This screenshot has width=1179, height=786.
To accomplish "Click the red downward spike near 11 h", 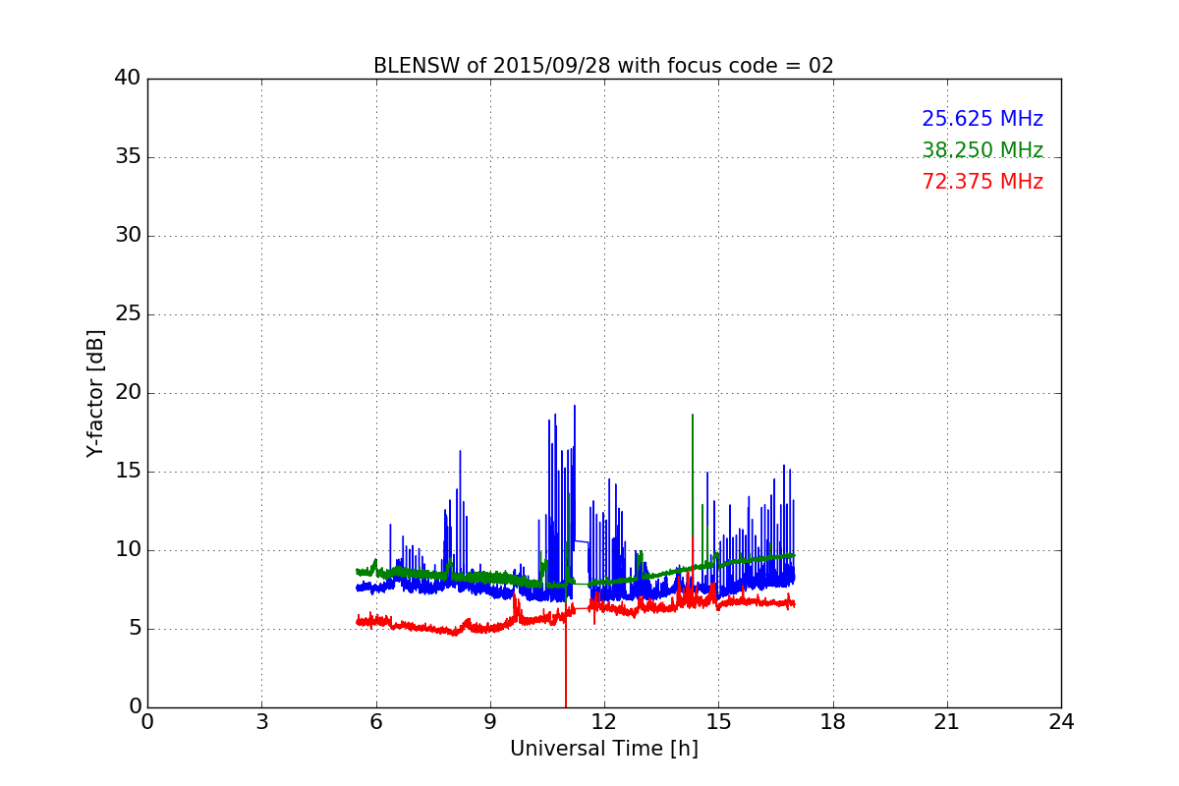I will tap(566, 663).
